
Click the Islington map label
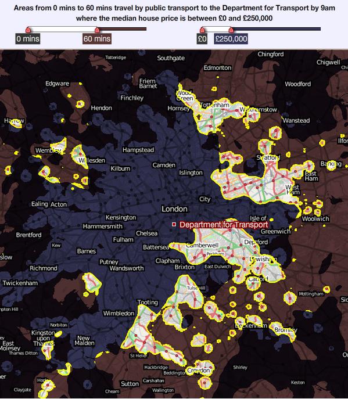191,172
